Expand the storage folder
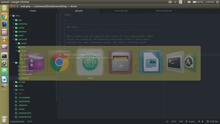 (x=13, y=82)
